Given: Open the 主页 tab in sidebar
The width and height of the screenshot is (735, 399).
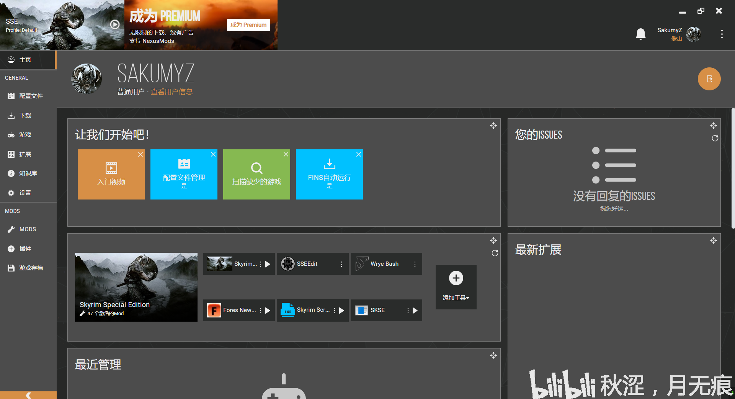Looking at the screenshot, I should point(28,60).
